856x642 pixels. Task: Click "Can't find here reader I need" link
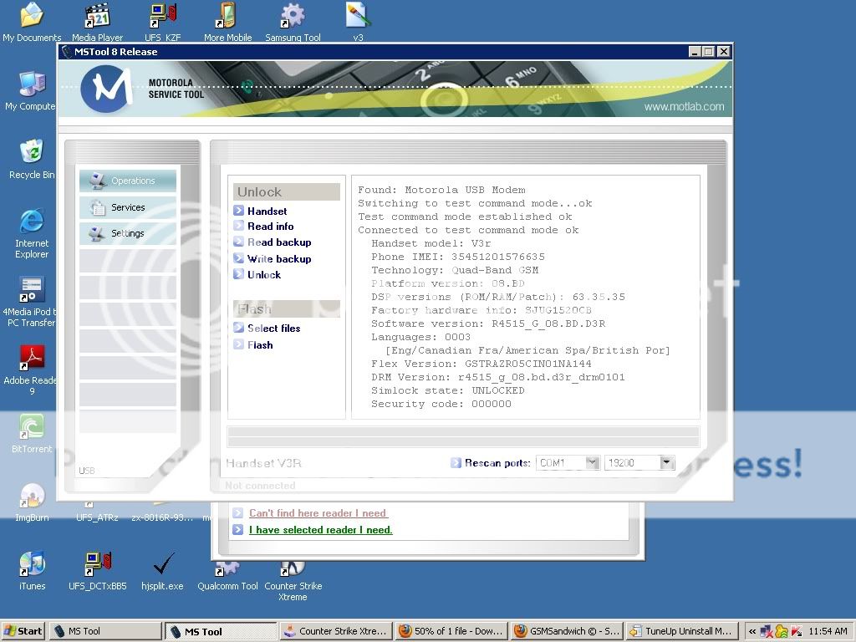[318, 513]
